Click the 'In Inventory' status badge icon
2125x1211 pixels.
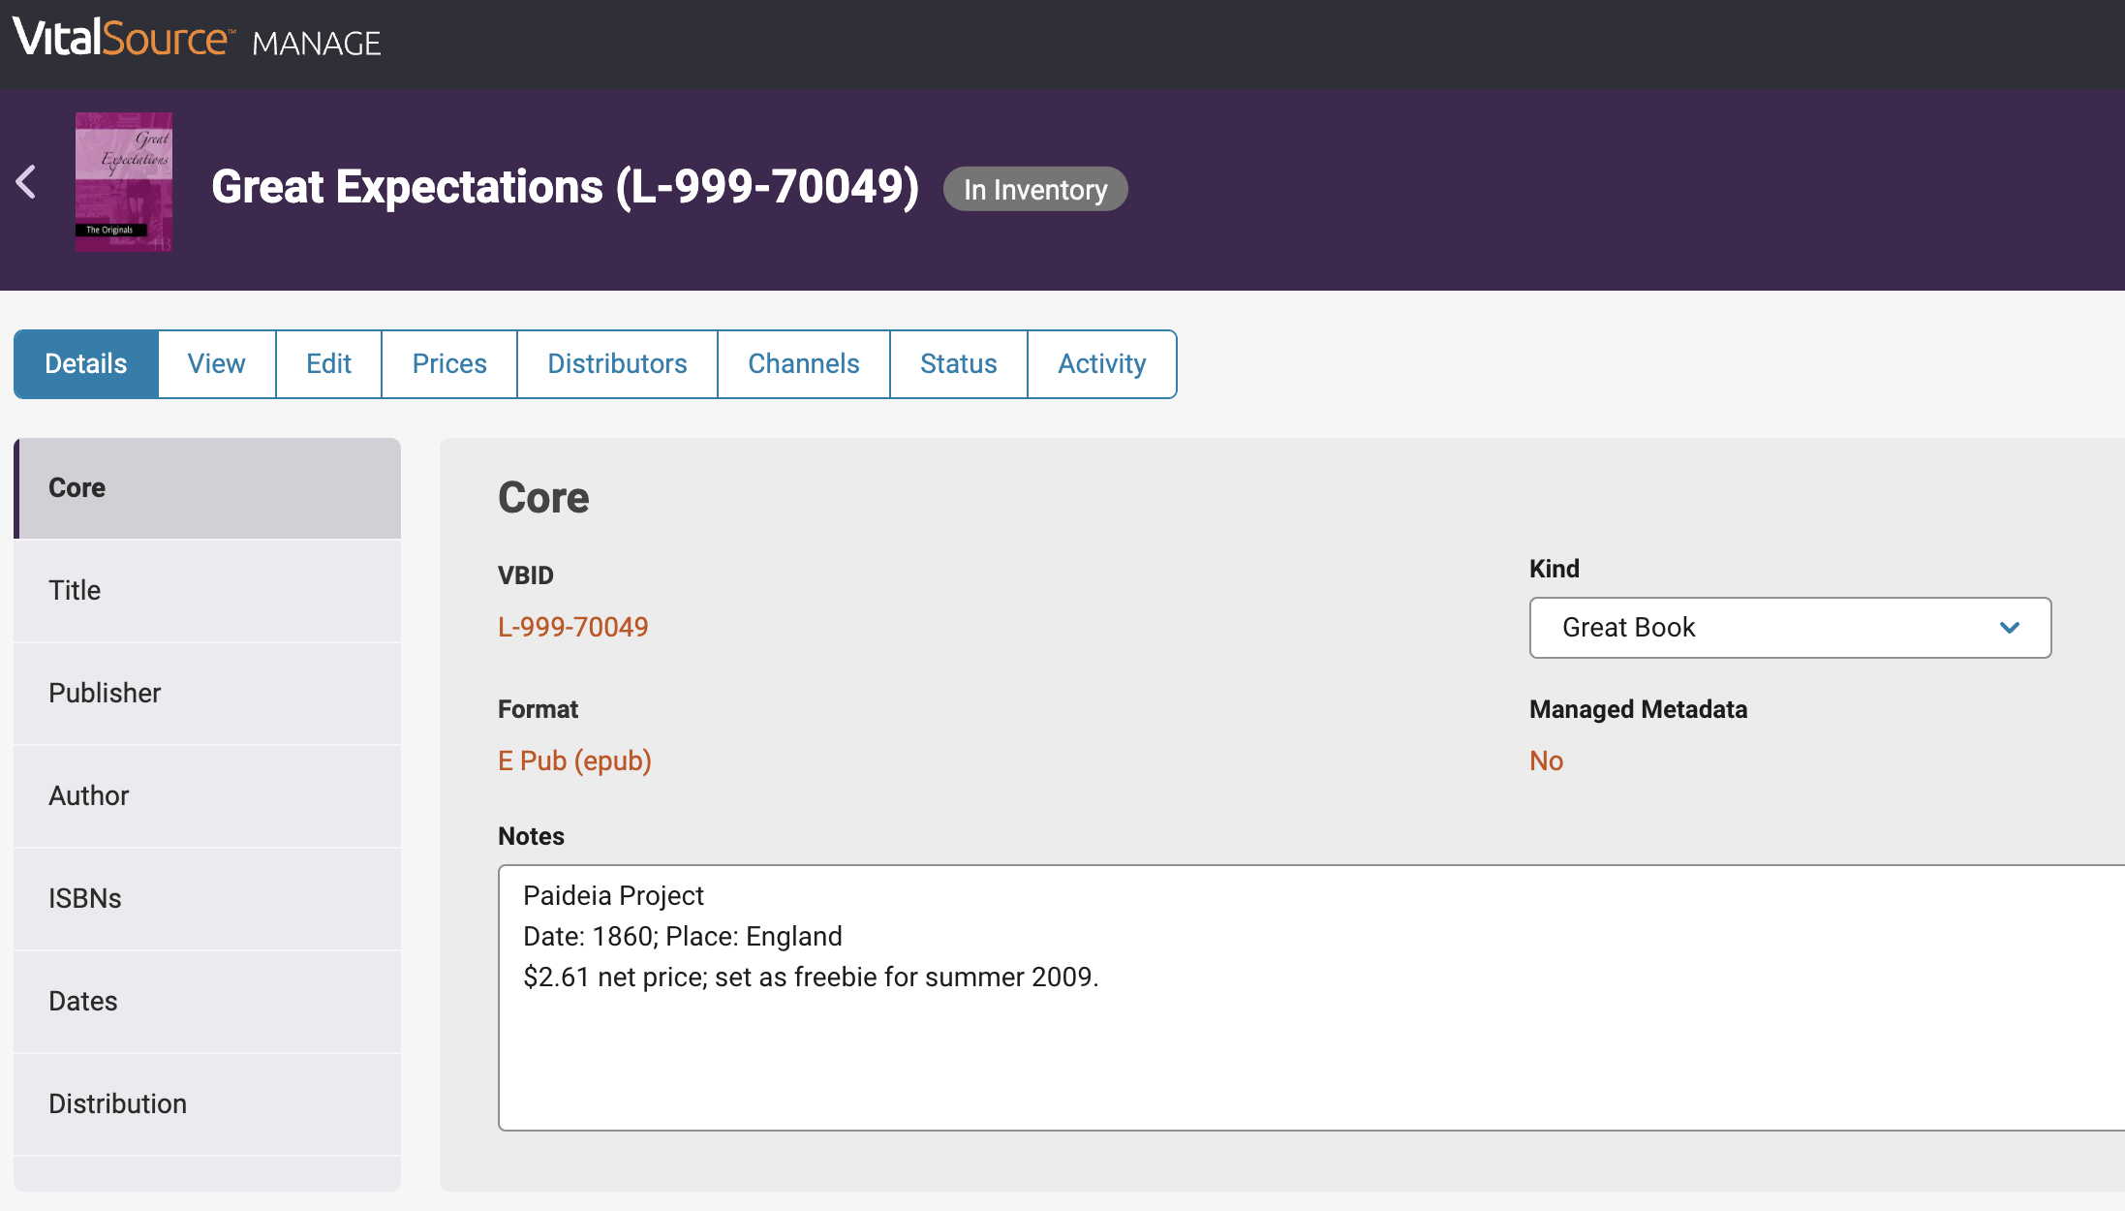tap(1037, 188)
